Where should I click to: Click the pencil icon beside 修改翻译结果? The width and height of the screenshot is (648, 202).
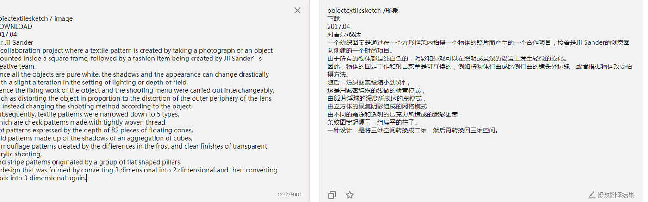[592, 195]
